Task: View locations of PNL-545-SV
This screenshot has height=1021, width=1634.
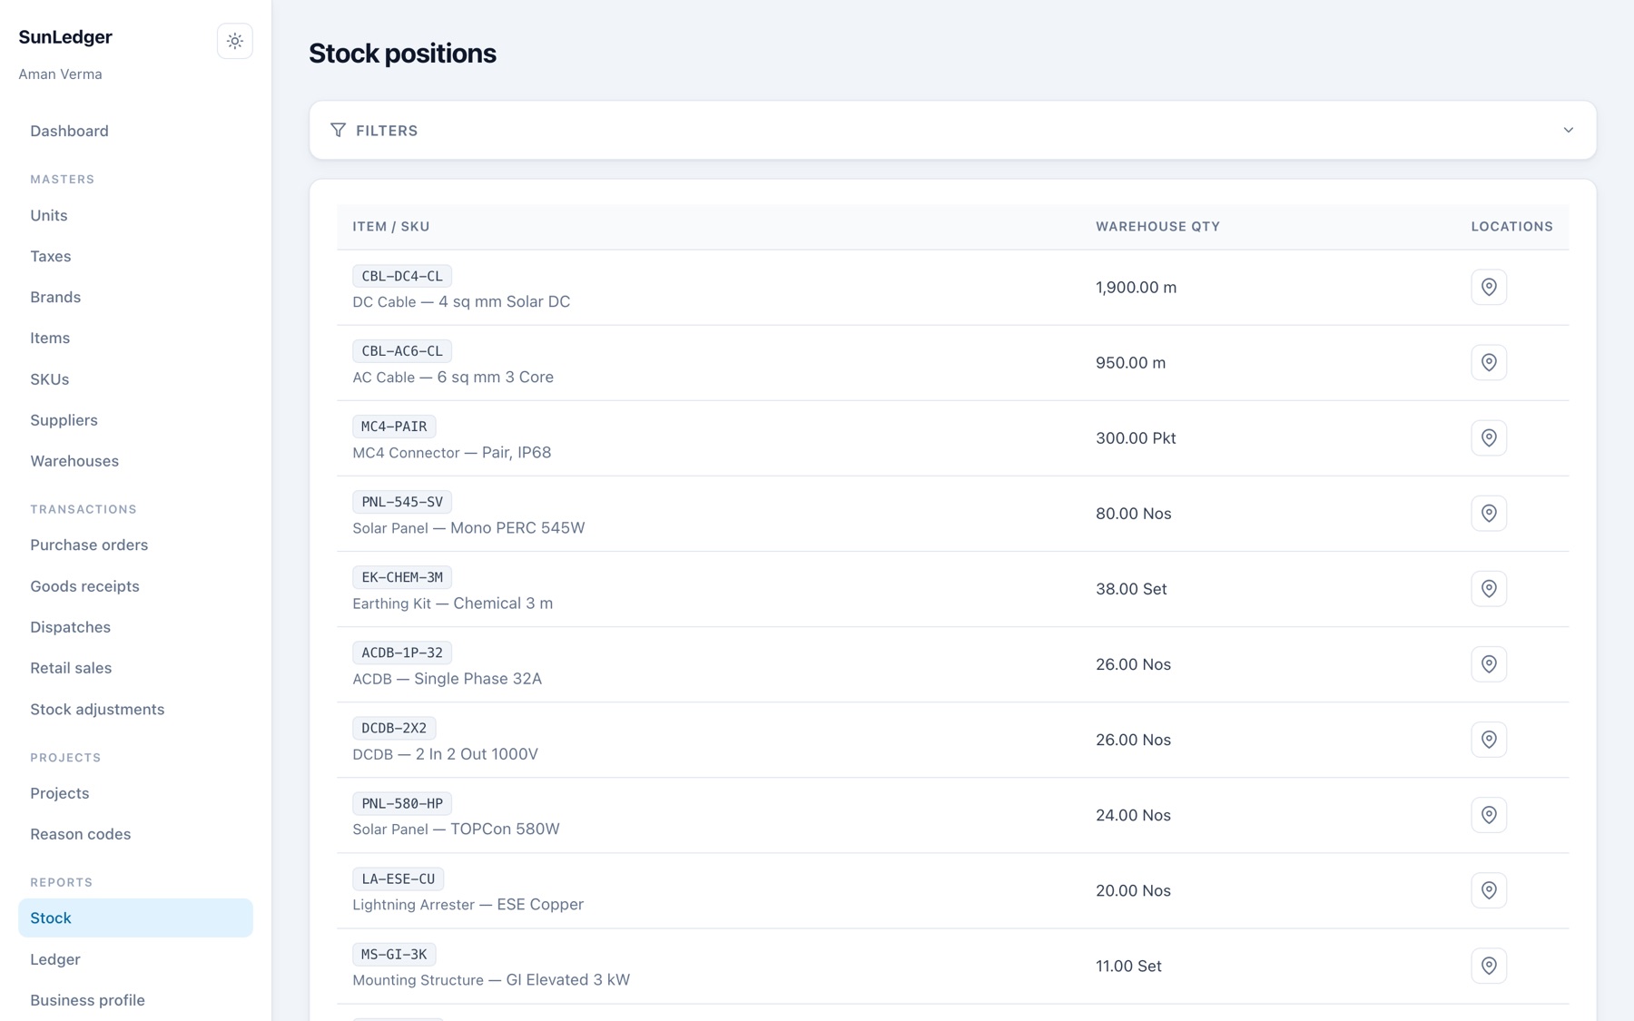Action: pyautogui.click(x=1489, y=513)
